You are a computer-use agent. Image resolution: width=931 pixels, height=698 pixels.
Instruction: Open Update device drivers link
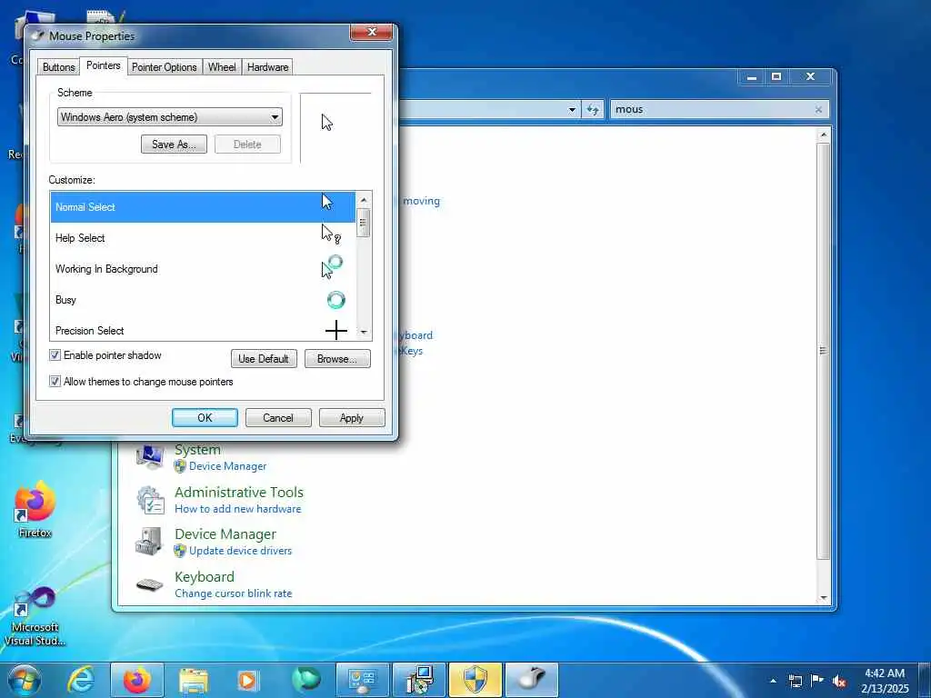coord(240,551)
